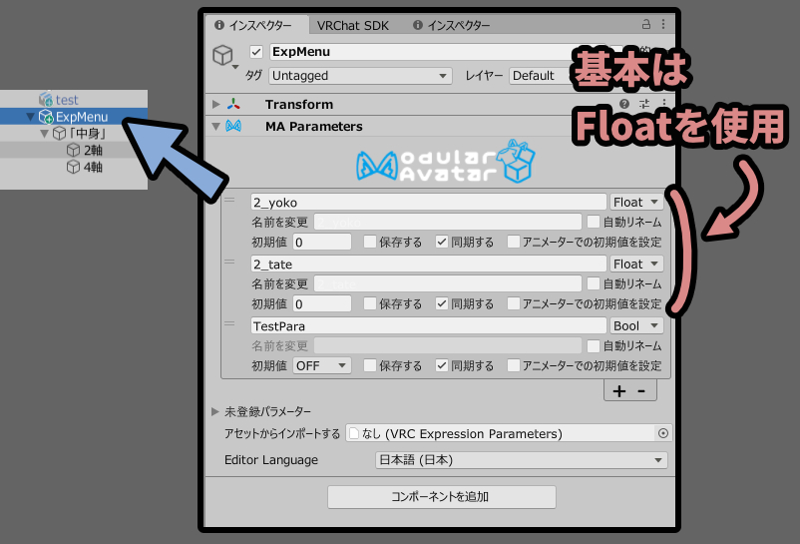Viewport: 800px width, 544px height.
Task: Toggle the ExpMenu active checkbox
Action: coord(256,52)
